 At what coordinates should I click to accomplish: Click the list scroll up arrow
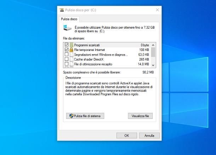point(153,45)
